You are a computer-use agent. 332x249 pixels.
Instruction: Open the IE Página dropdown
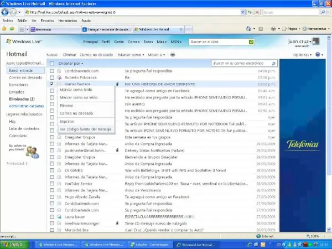click(291, 29)
